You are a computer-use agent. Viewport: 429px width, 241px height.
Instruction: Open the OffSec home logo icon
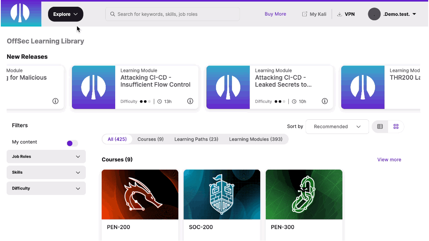(21, 13)
